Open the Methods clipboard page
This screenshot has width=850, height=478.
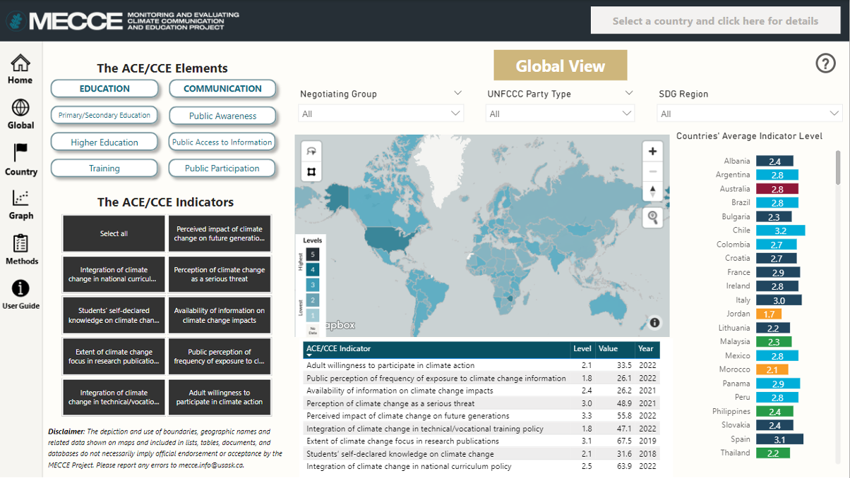pyautogui.click(x=20, y=250)
